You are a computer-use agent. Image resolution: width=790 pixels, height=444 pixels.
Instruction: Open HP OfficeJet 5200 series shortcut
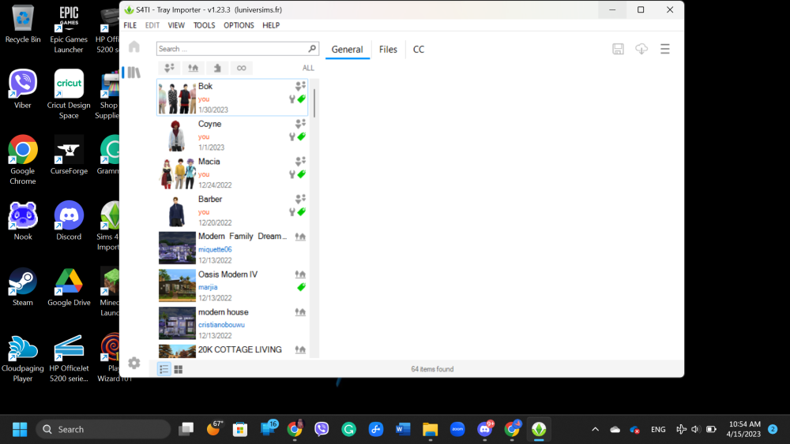(69, 357)
